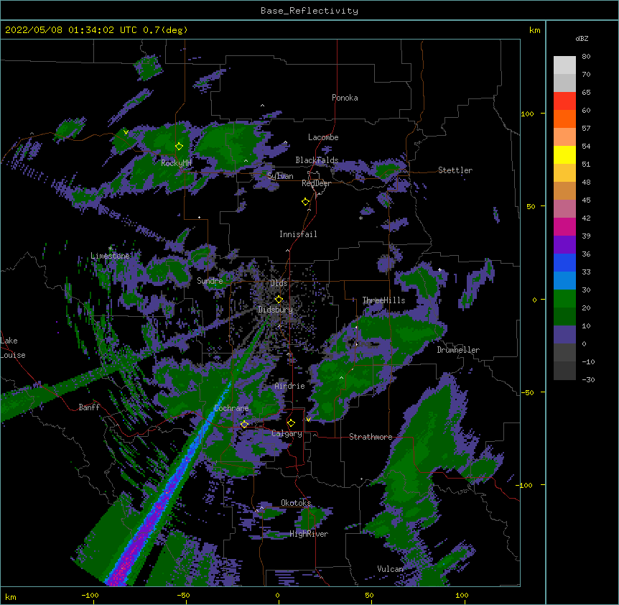Click the Base_Reflectivity title
Viewport: 619px width, 605px height.
click(x=309, y=11)
